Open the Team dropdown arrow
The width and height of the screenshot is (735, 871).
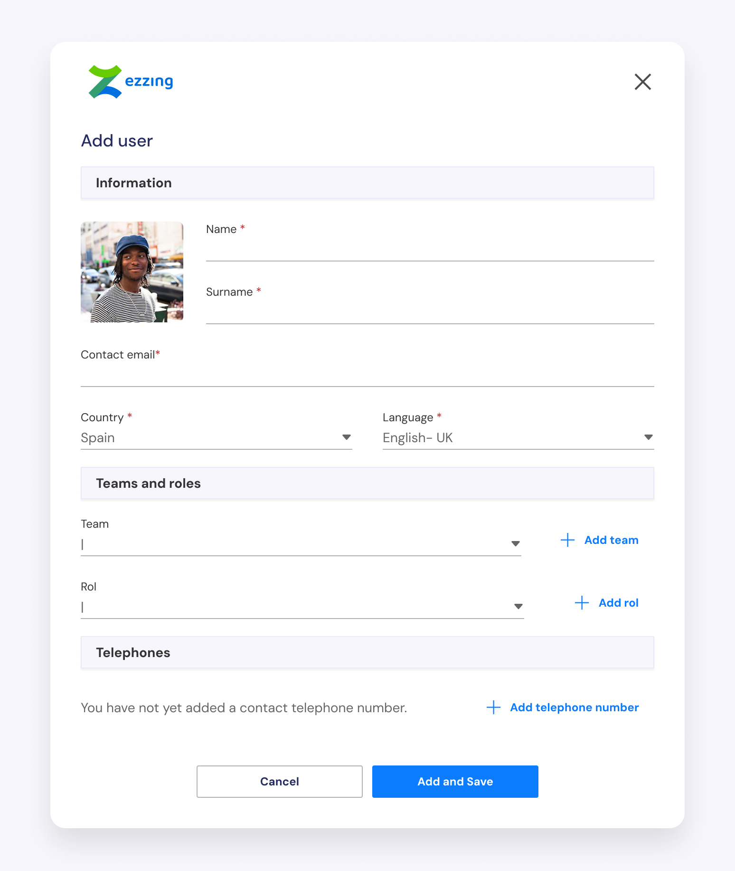point(515,543)
